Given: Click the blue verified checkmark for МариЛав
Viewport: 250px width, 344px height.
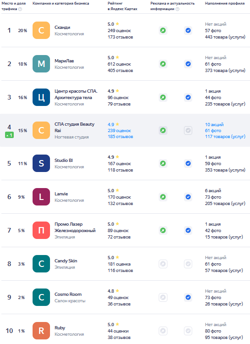Looking at the screenshot, I should [188, 64].
